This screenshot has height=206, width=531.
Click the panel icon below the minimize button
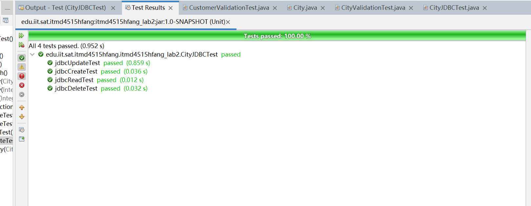pyautogui.click(x=6, y=20)
